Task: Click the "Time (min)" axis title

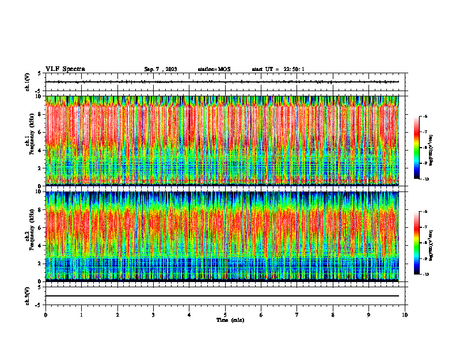Action: pos(230,320)
